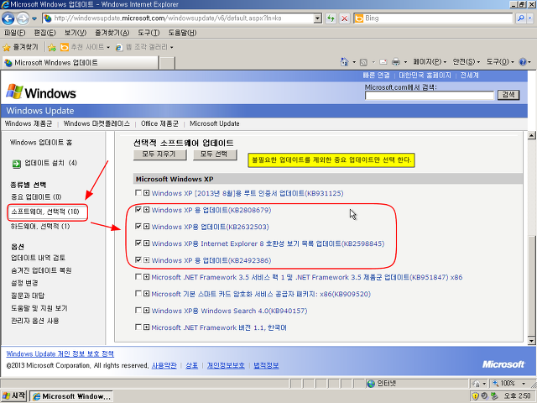
Task: Click Add to favorites bar star icon
Action: [x=52, y=47]
